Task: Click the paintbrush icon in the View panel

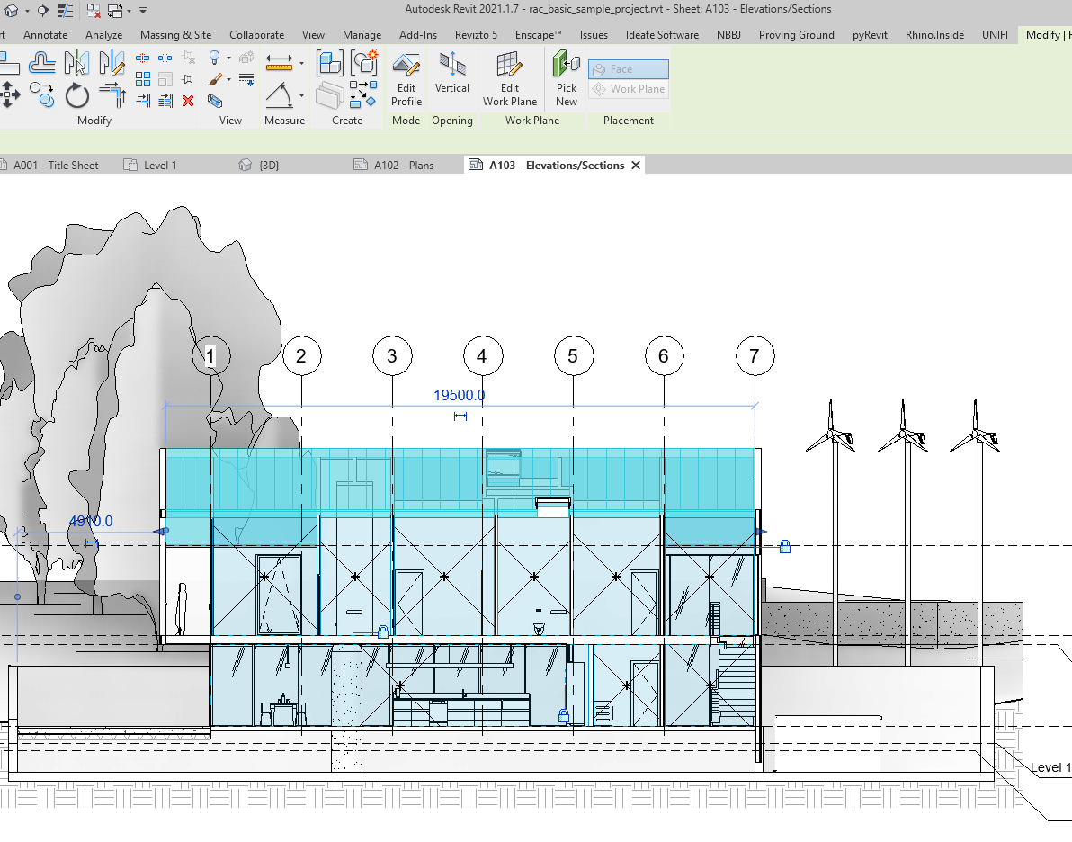Action: (216, 80)
